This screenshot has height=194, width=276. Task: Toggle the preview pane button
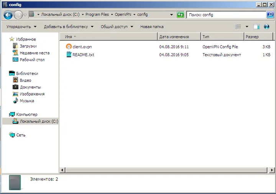point(256,27)
